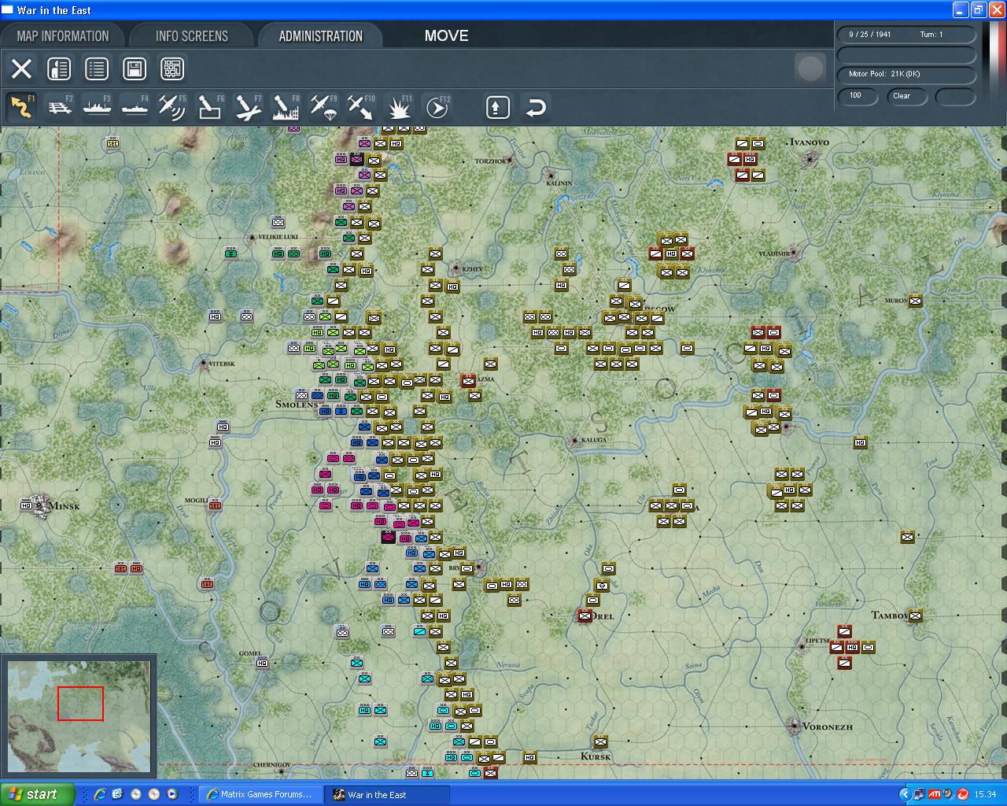The image size is (1007, 806).
Task: Select the red unit counter at Orel
Action: pyautogui.click(x=585, y=616)
